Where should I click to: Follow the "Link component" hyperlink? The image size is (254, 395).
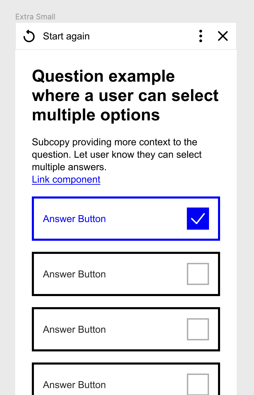[x=66, y=180]
